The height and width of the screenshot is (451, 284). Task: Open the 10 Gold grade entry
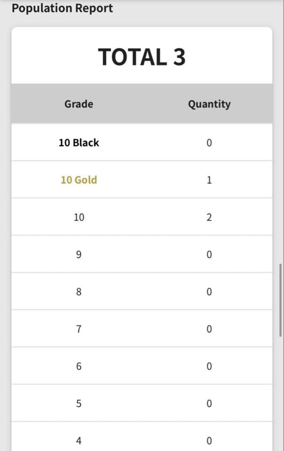79,180
